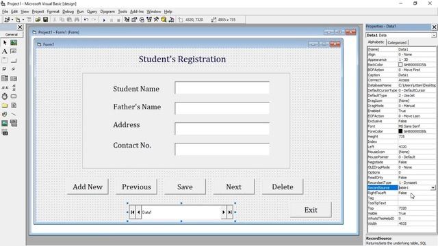438x246 pixels.
Task: Switch to the Categorized properties tab
Action: (x=397, y=42)
